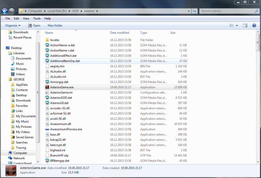
Task: Click the file list scrollbar up arrow
Action: 258,32
